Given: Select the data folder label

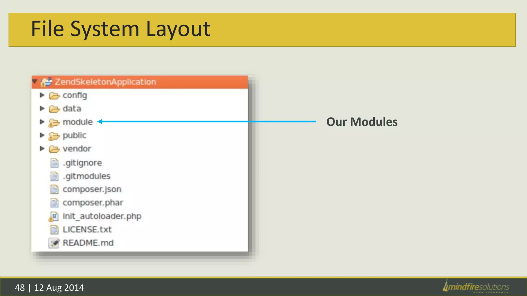Looking at the screenshot, I should [x=72, y=109].
